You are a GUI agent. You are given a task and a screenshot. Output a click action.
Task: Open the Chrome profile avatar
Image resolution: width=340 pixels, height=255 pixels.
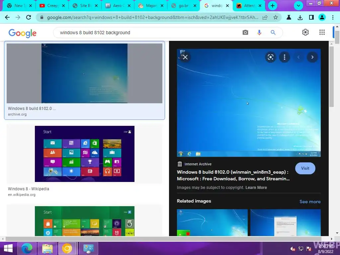click(x=322, y=17)
